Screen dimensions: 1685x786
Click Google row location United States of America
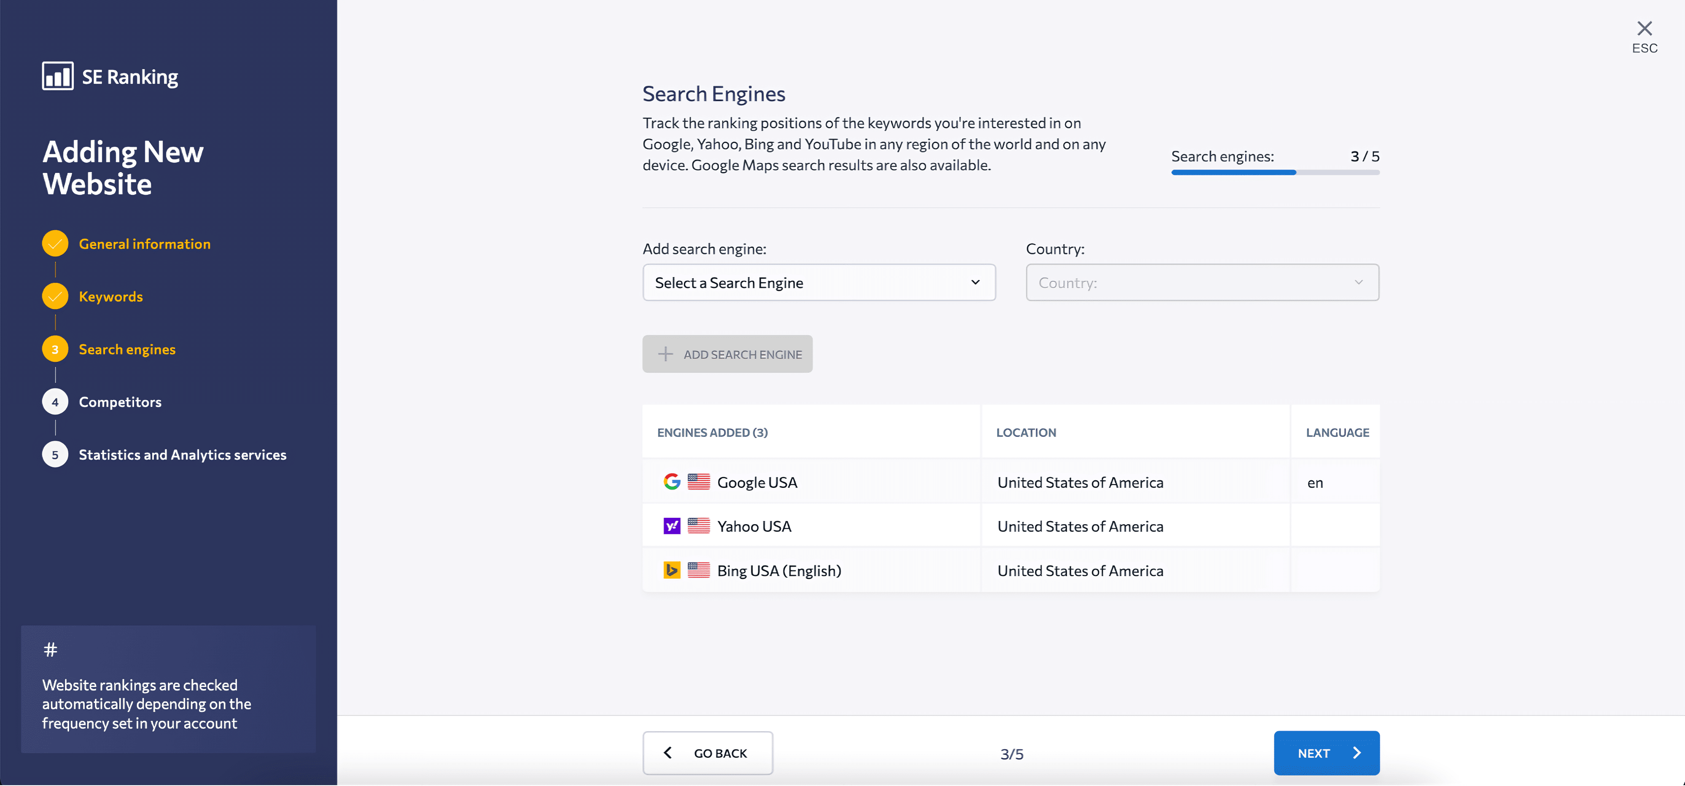point(1080,482)
